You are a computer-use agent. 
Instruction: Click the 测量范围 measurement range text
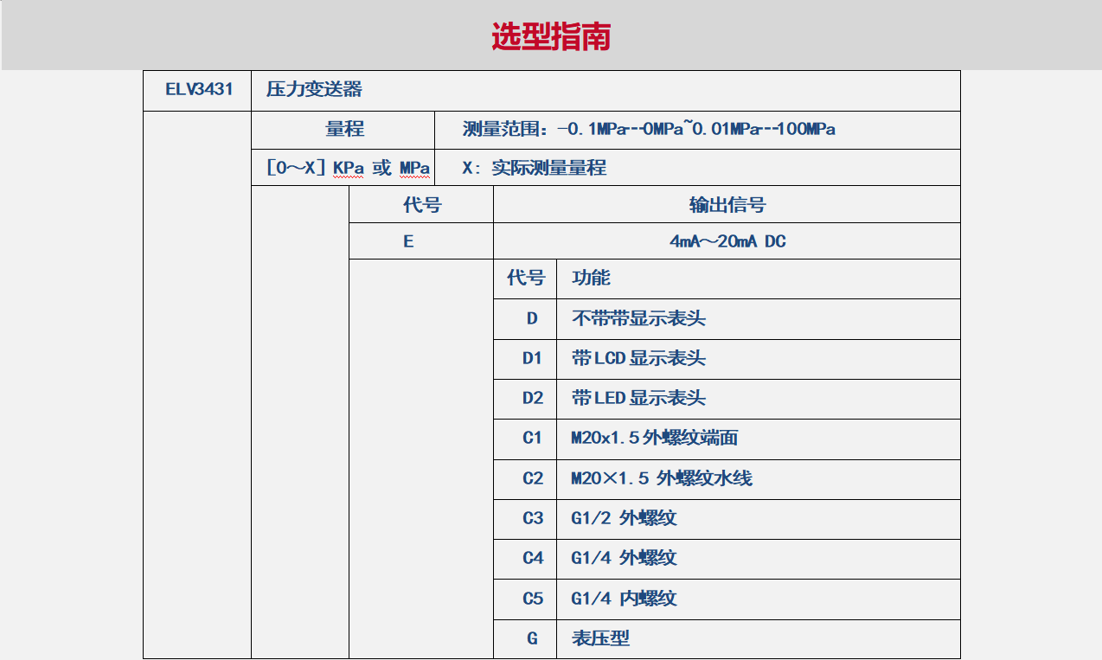click(x=649, y=130)
